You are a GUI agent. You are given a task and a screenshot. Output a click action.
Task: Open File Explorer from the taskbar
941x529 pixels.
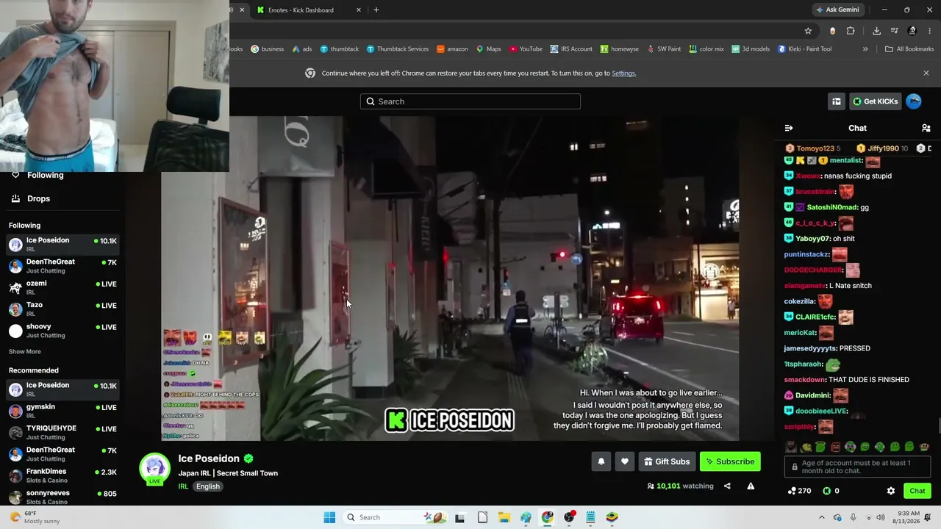[x=504, y=517]
